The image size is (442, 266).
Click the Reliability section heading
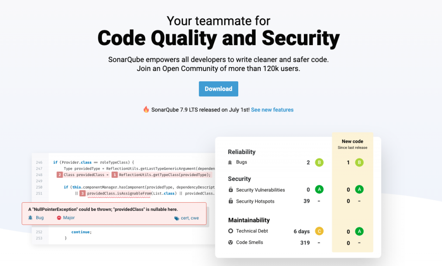[x=242, y=152]
